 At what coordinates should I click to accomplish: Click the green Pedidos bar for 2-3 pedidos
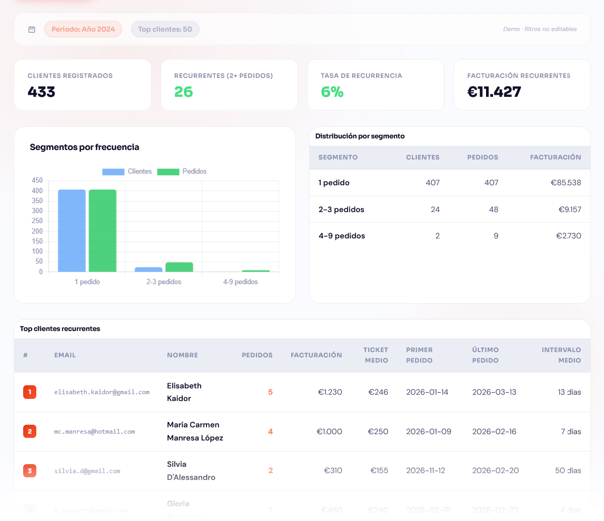179,267
